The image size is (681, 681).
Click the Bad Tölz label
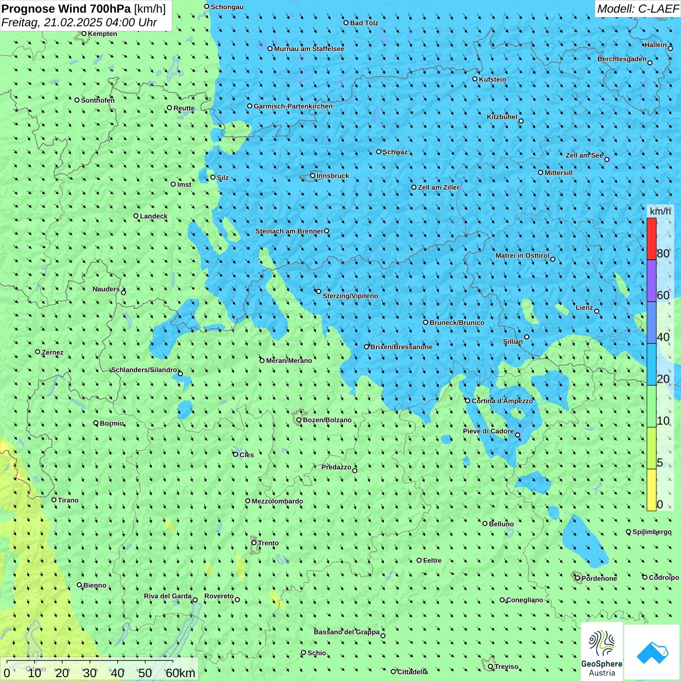(364, 23)
